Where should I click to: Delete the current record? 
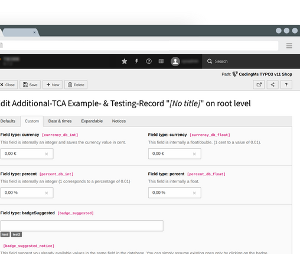pos(76,84)
